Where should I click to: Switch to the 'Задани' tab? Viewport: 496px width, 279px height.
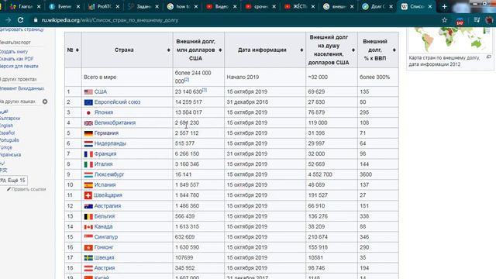(143, 6)
